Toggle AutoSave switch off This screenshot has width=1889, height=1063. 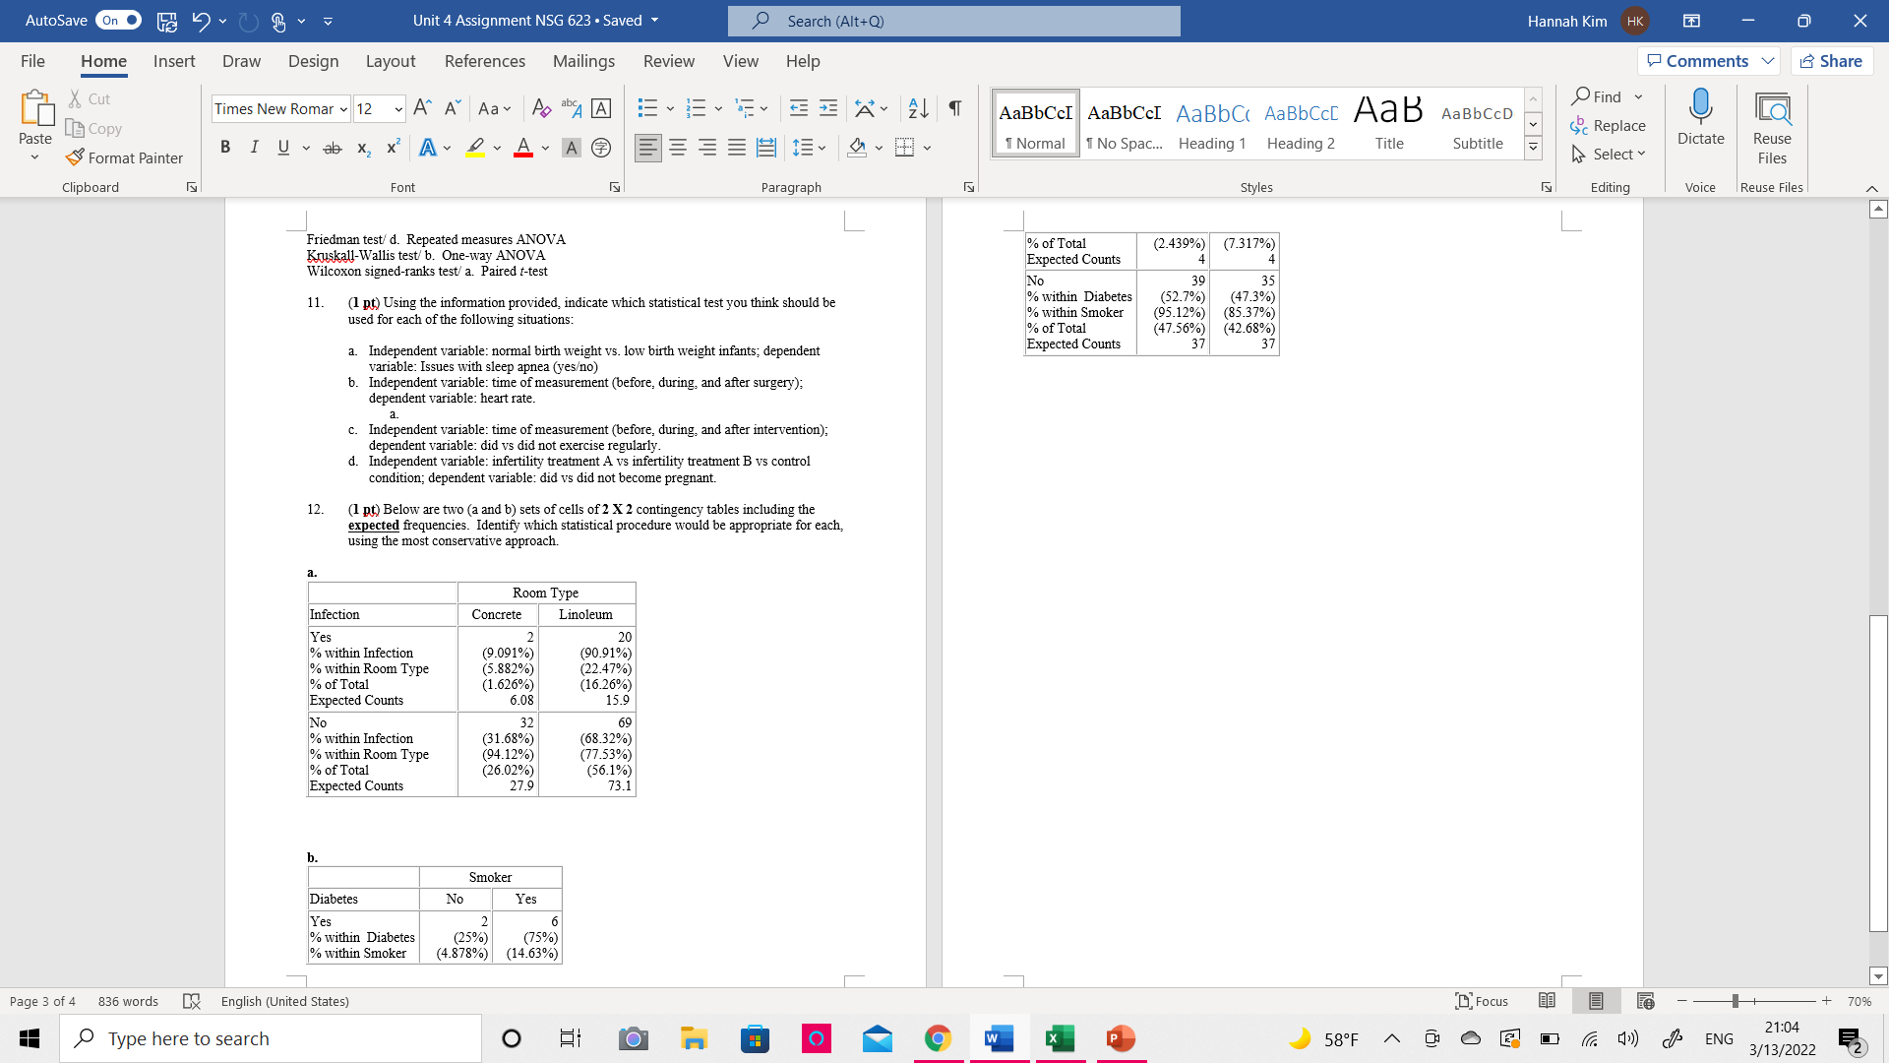pos(118,21)
